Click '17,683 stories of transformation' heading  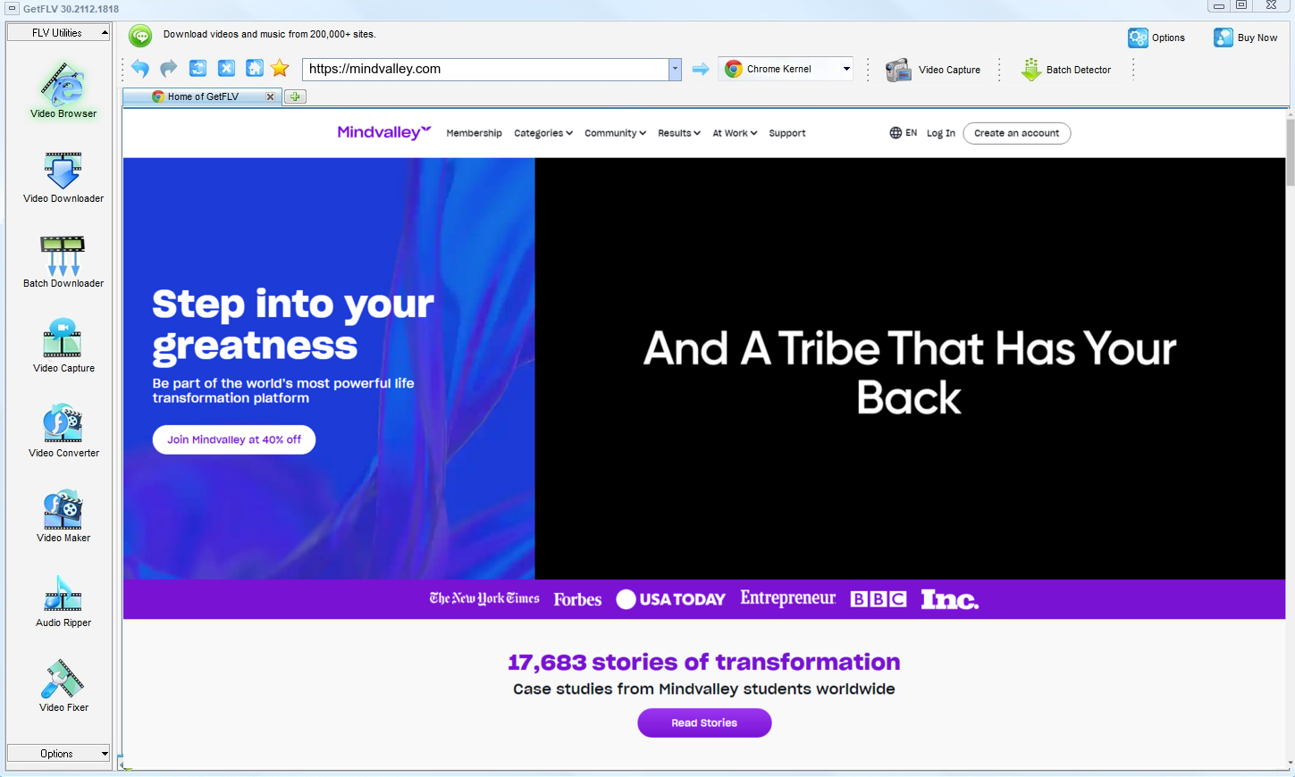[704, 662]
